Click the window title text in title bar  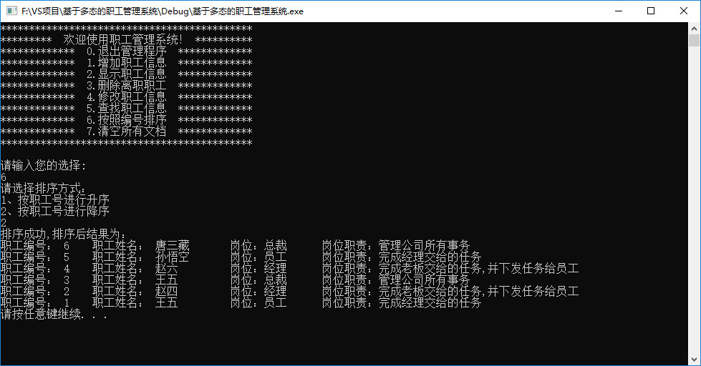(x=163, y=11)
